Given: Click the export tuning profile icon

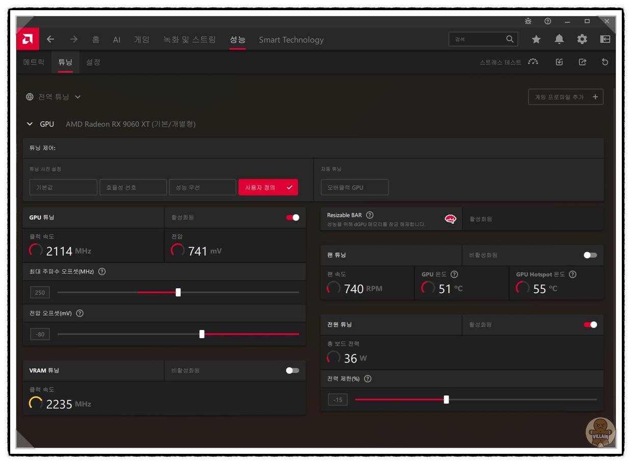Looking at the screenshot, I should [x=583, y=62].
